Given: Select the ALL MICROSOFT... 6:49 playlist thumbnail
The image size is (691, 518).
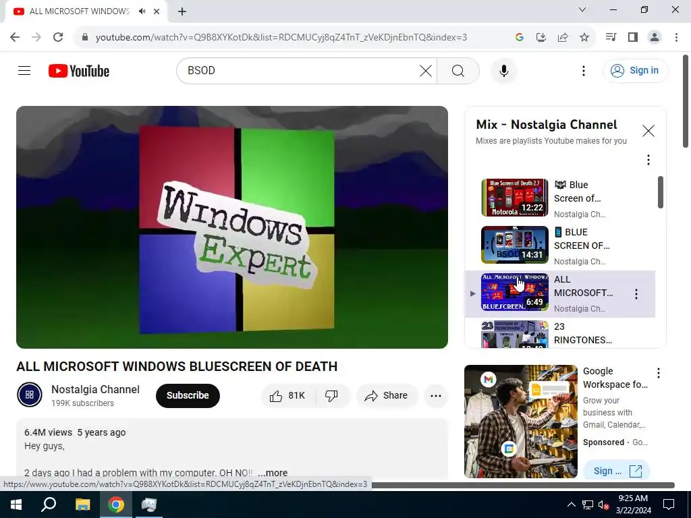Looking at the screenshot, I should tap(515, 292).
